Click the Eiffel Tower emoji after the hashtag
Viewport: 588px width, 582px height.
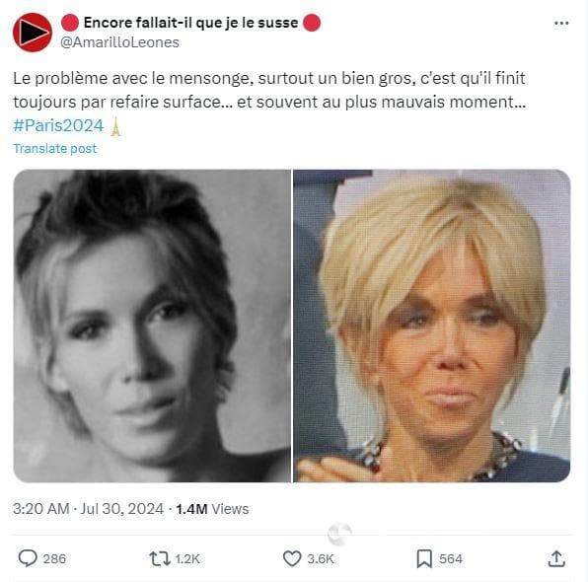pyautogui.click(x=116, y=126)
